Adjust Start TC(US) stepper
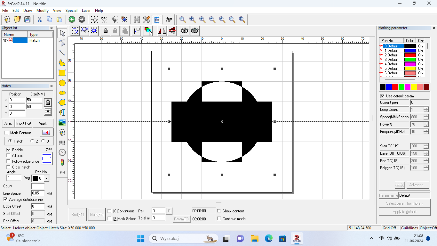 426,146
